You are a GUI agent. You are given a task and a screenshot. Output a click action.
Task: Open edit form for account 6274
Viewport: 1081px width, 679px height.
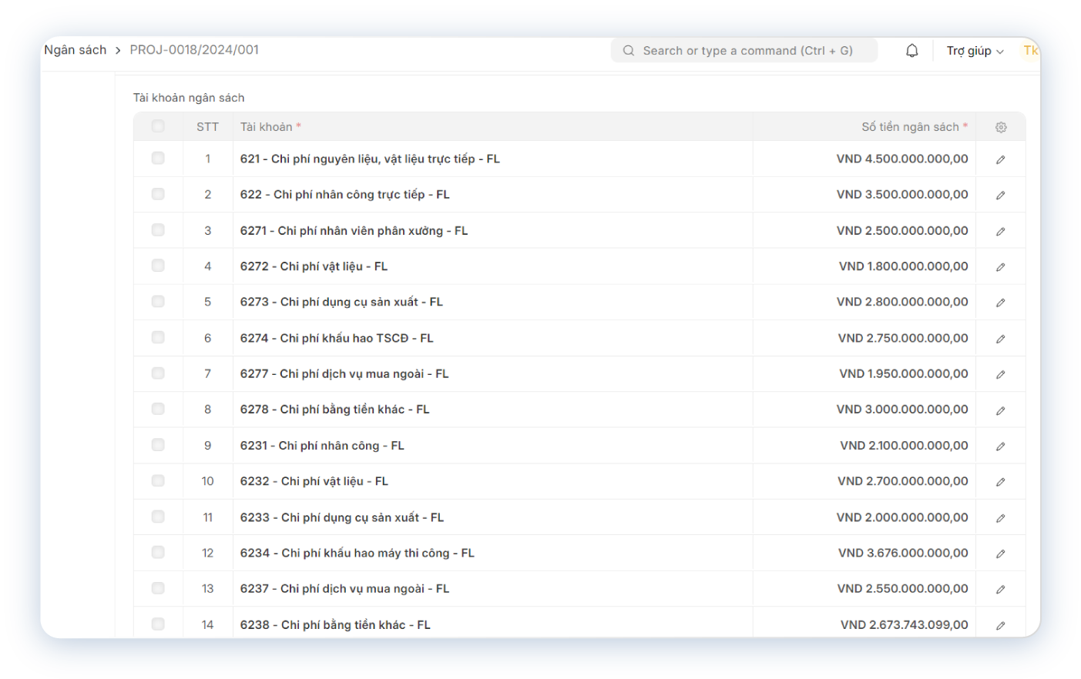(x=1000, y=338)
